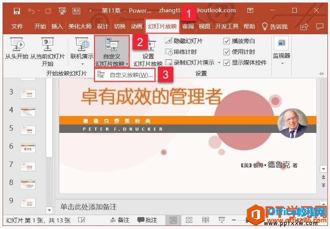Click notes area 单击此处添加备注

pos(88,207)
